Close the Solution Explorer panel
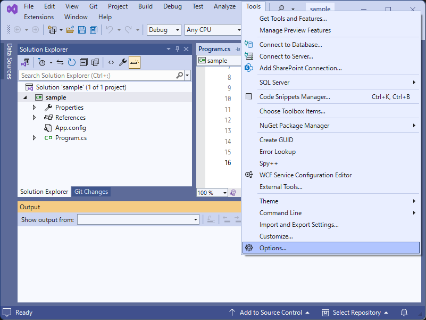 click(x=186, y=49)
